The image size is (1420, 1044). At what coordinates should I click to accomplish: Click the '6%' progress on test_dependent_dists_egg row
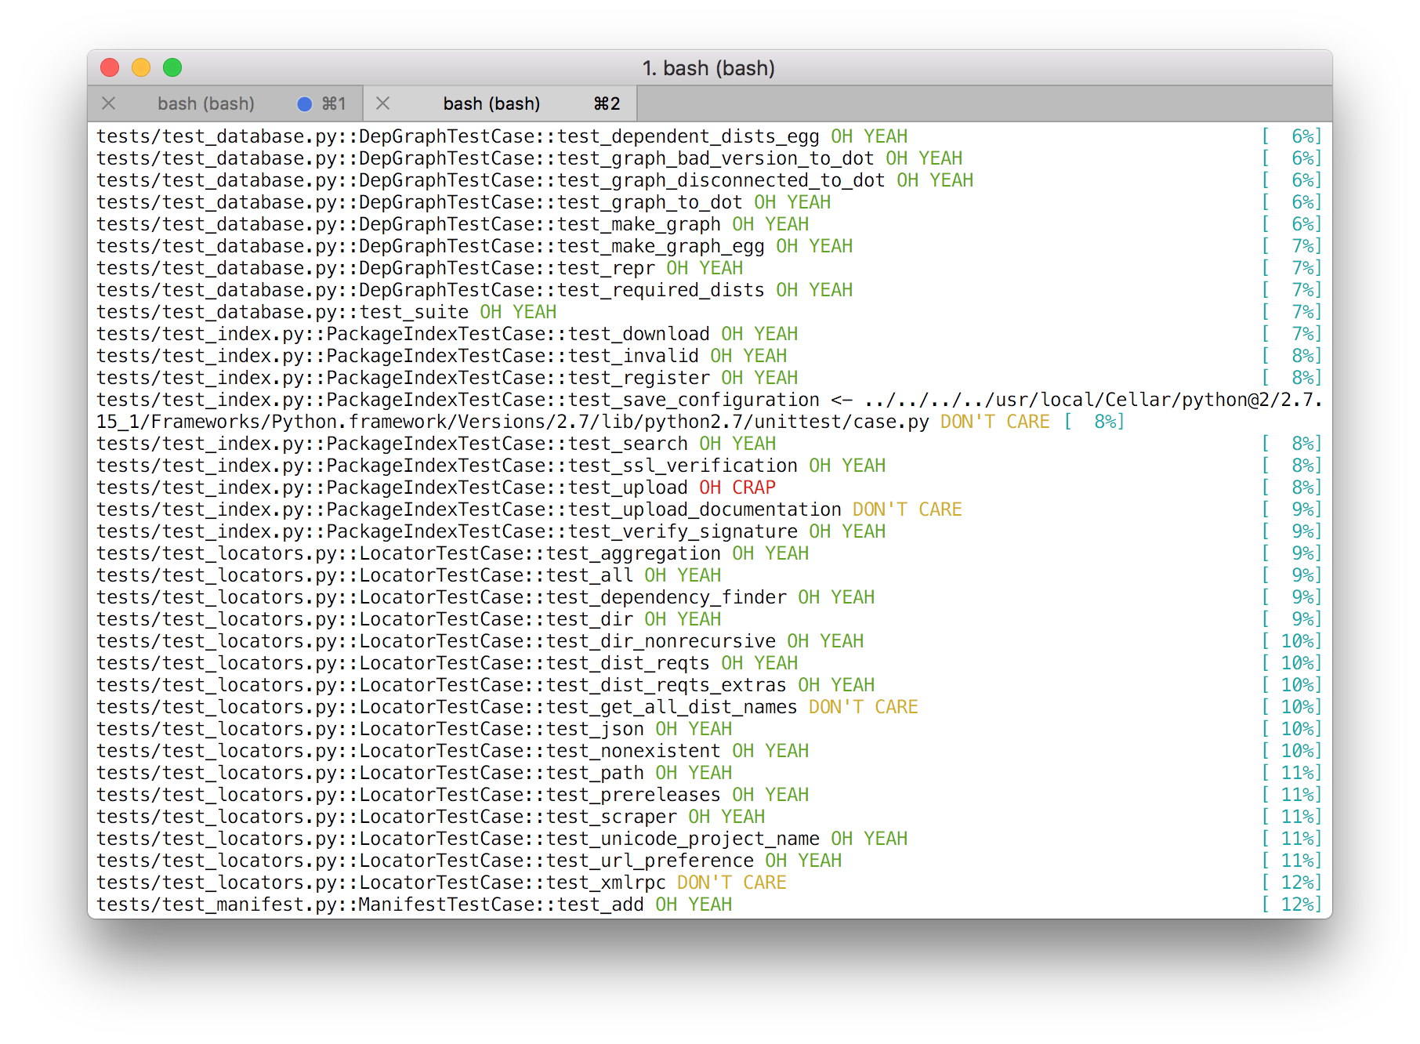pos(1291,136)
